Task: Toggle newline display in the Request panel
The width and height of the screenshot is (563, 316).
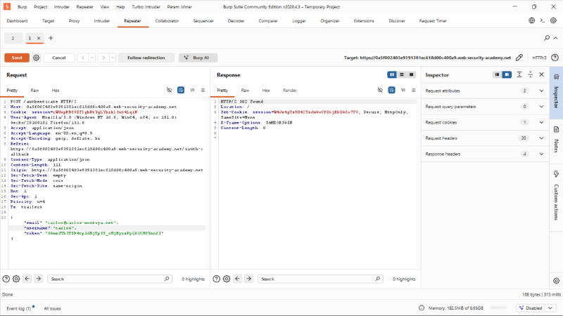Action: (192, 90)
